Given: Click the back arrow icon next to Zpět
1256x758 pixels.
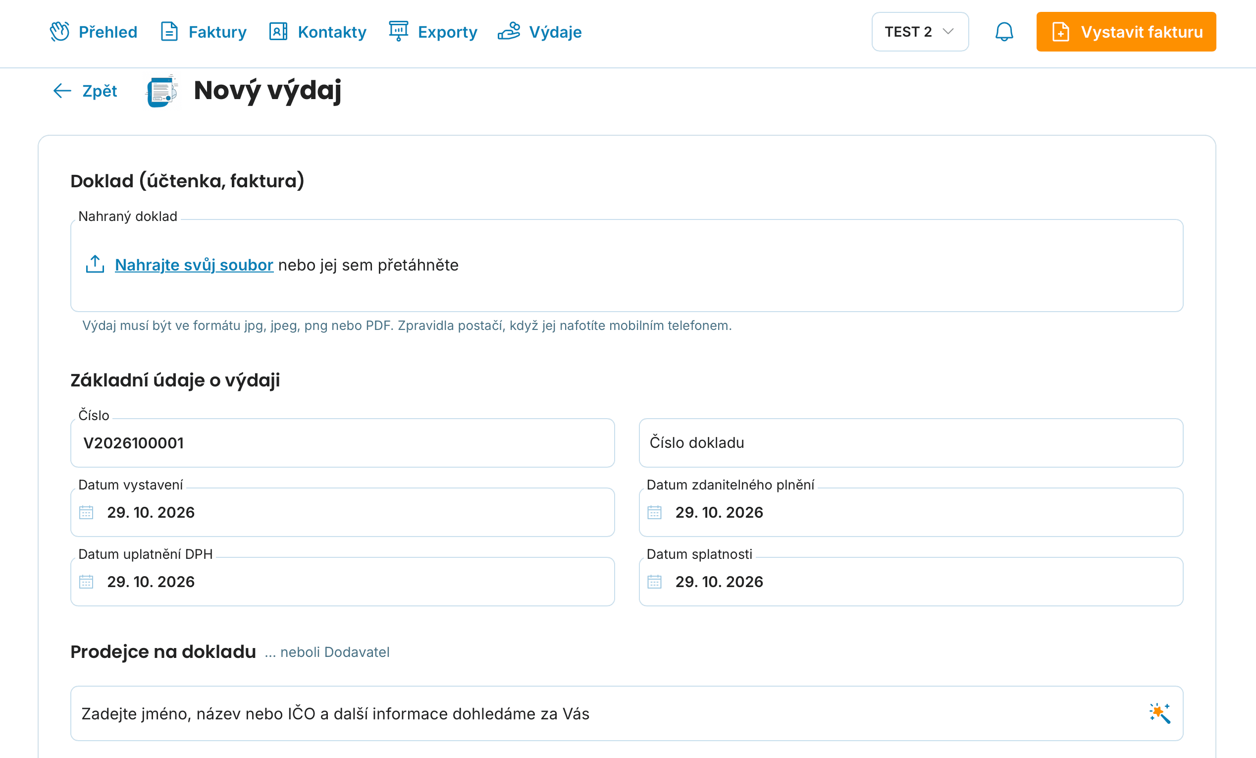Looking at the screenshot, I should pyautogui.click(x=62, y=91).
